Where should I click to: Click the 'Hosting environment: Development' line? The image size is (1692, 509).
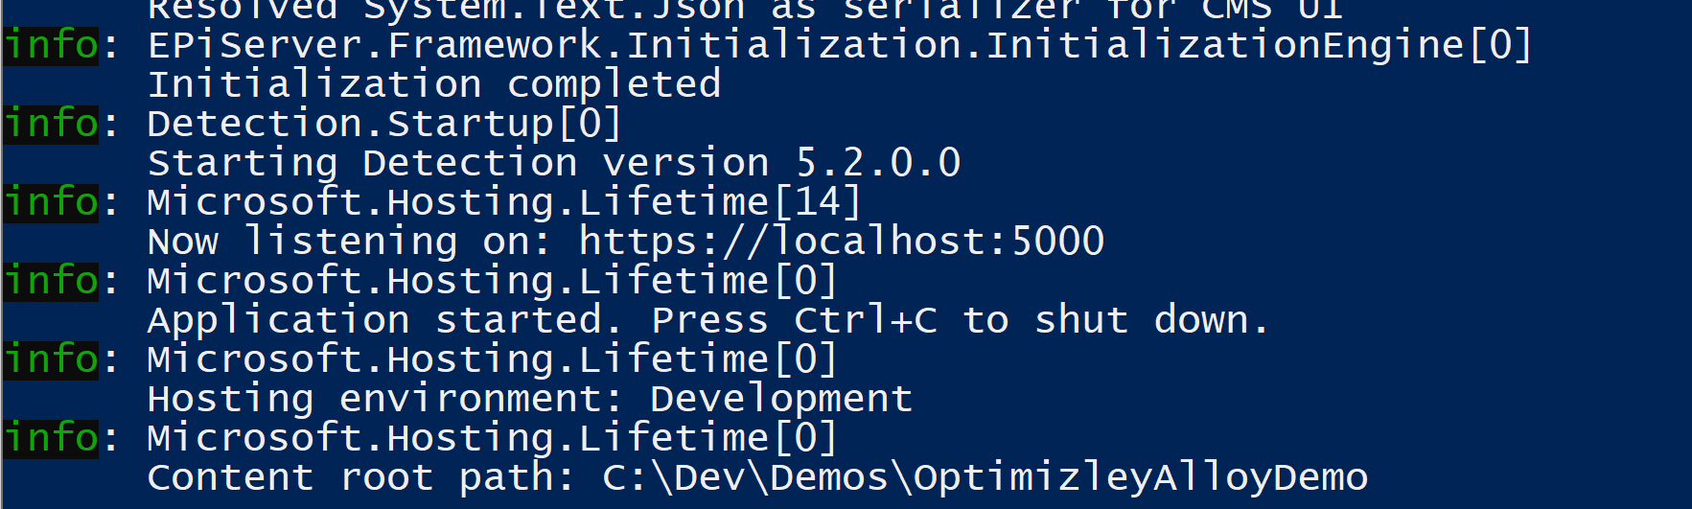530,399
